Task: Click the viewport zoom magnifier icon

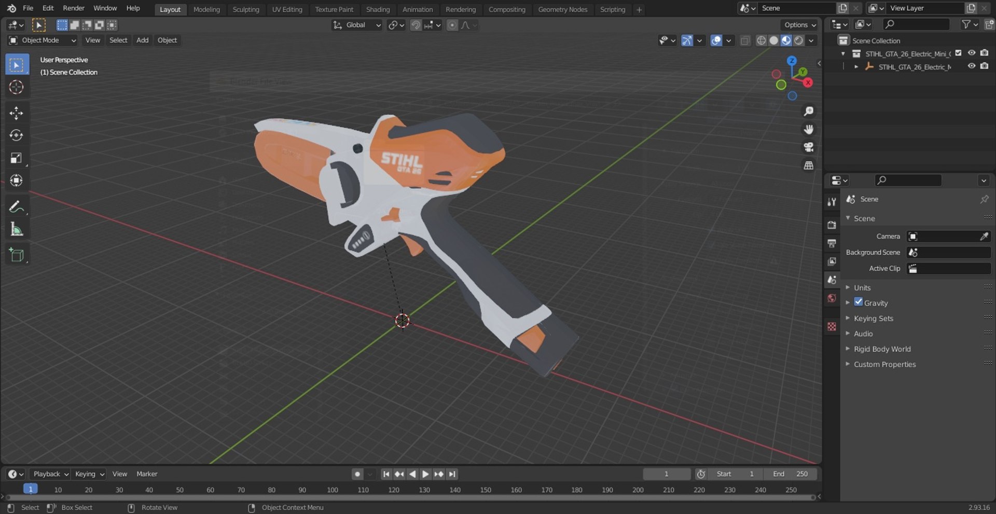Action: [808, 112]
